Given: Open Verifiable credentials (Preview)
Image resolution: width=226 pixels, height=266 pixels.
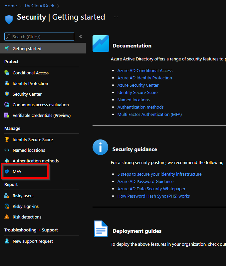Looking at the screenshot, I should (42, 115).
